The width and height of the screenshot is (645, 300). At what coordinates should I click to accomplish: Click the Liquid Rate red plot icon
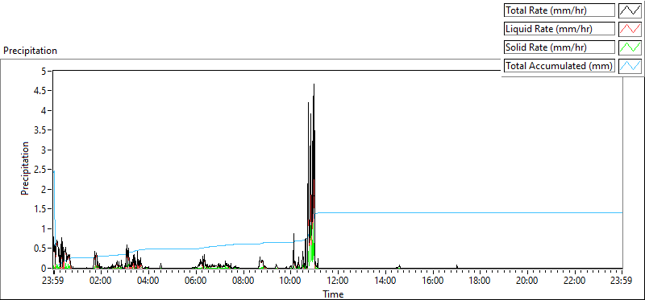point(630,28)
